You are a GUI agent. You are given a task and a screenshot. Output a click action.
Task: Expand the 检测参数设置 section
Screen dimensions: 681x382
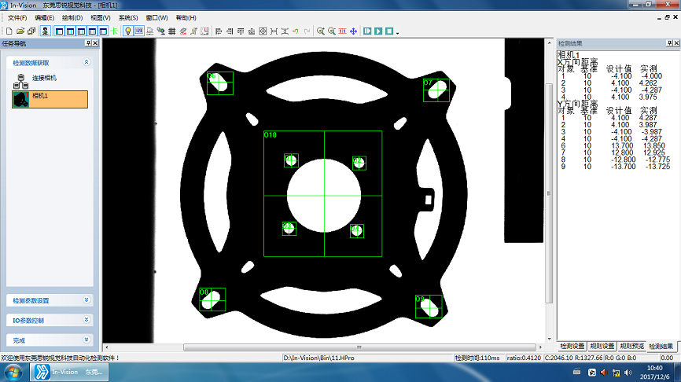pyautogui.click(x=86, y=300)
